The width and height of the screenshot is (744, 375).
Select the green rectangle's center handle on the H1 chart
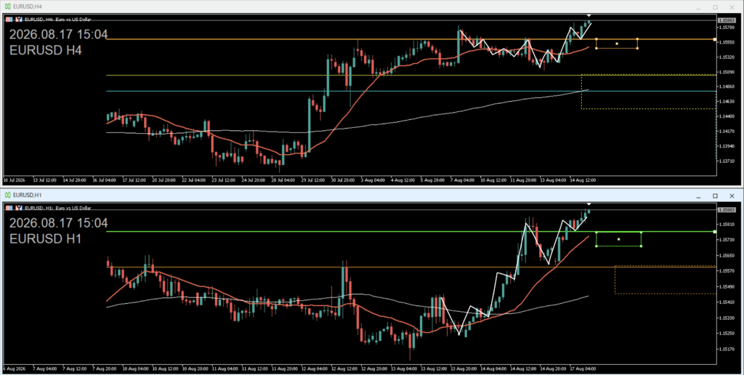(x=619, y=239)
